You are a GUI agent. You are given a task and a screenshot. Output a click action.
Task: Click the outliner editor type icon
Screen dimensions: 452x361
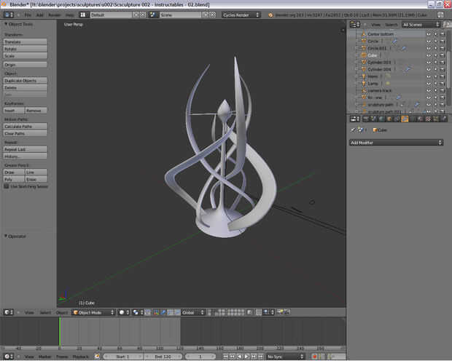(352, 24)
